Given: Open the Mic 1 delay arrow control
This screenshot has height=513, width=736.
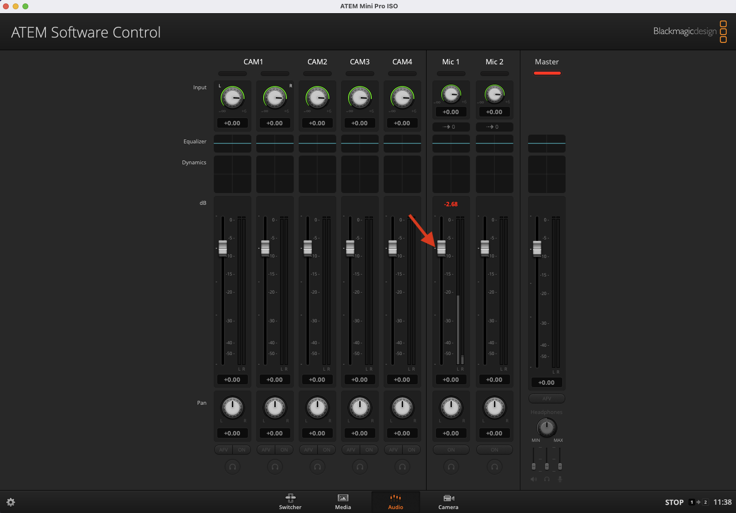Looking at the screenshot, I should (451, 127).
